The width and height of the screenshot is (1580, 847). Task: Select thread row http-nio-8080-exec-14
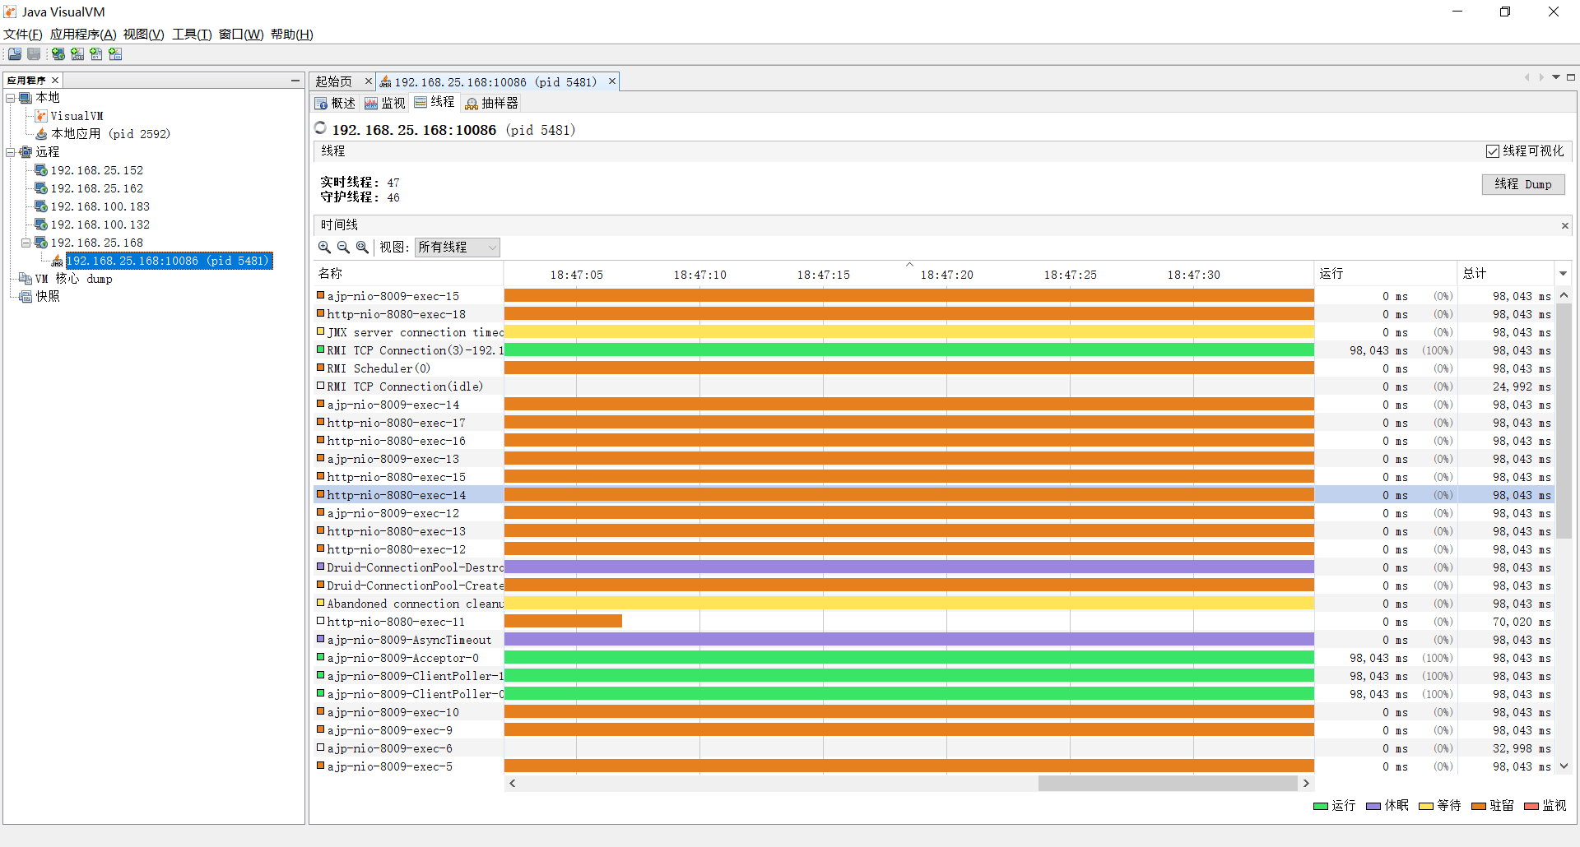934,495
